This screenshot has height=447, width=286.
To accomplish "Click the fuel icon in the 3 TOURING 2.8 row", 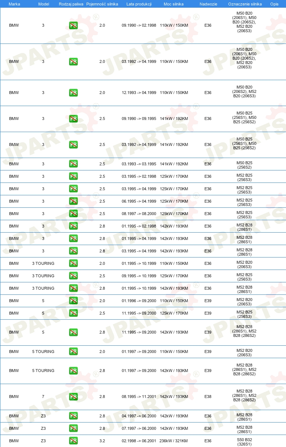I will [x=73, y=288].
